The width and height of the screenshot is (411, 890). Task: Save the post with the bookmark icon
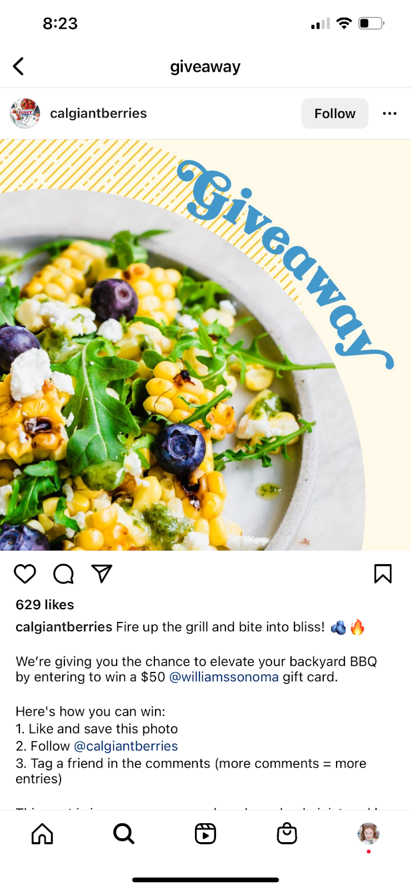[383, 573]
